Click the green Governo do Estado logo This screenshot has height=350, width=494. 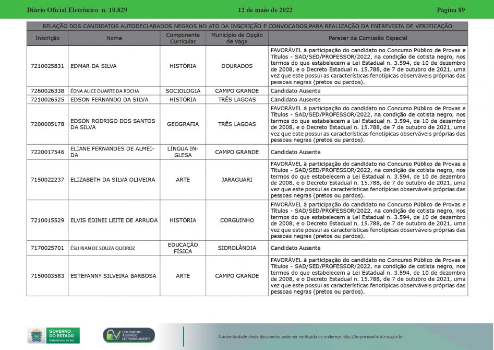pos(63,335)
